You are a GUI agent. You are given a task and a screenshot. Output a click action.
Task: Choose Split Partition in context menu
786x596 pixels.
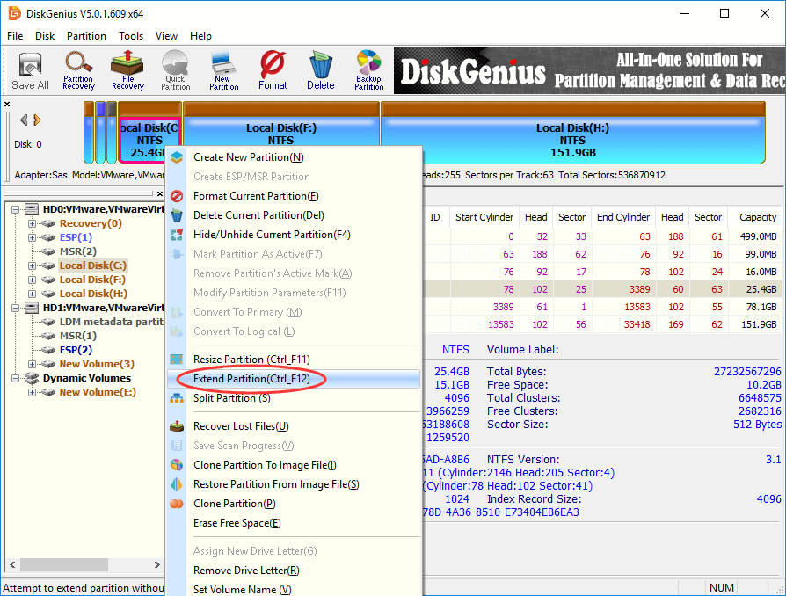click(x=231, y=398)
